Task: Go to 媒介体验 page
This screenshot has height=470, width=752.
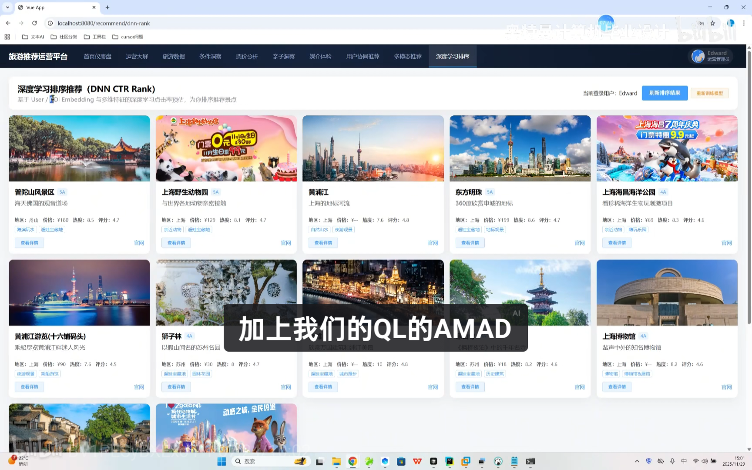Action: pos(320,56)
